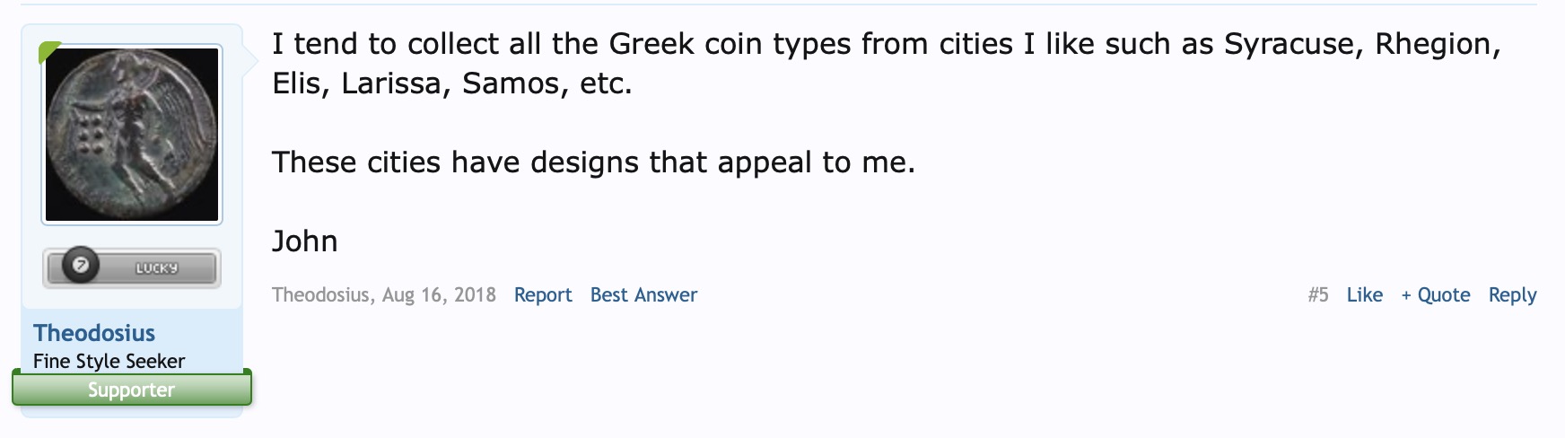
Task: Open the #5 post number permalink
Action: pos(1318,294)
